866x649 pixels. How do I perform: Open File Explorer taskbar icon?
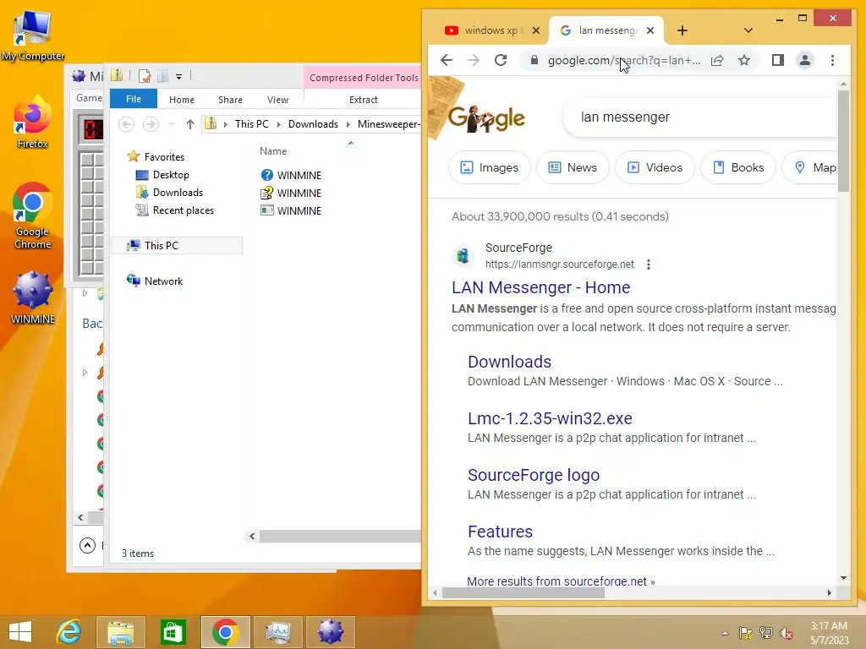coord(121,632)
